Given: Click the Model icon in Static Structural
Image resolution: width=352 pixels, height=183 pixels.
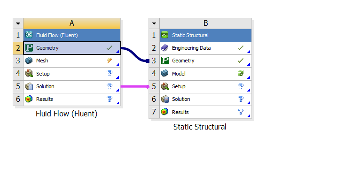Looking at the screenshot, I should 165,73.
